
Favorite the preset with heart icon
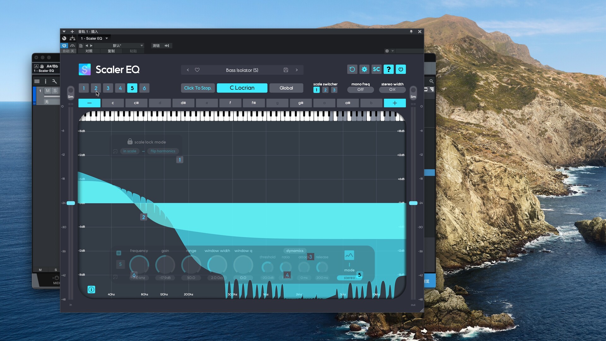coord(197,70)
